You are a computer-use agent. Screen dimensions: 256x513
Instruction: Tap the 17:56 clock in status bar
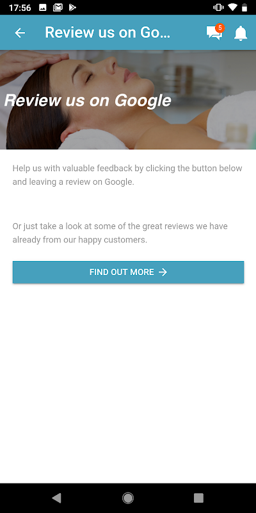(x=20, y=8)
